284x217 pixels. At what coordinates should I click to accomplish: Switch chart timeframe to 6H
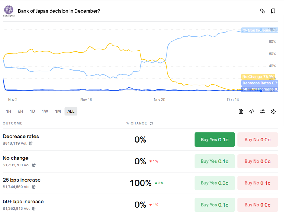pos(20,111)
